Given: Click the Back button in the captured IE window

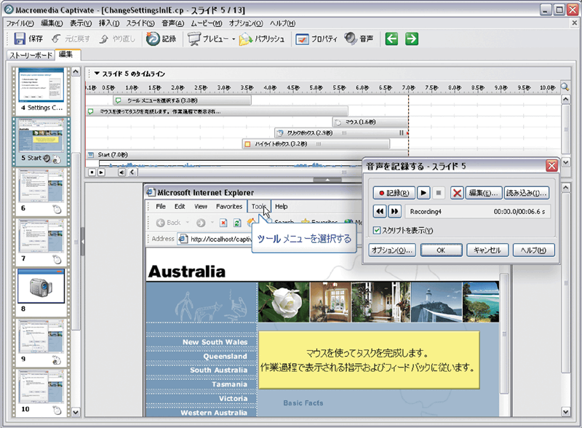Looking at the screenshot, I should [x=170, y=223].
